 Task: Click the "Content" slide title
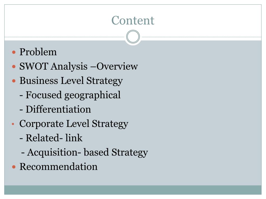click(133, 20)
